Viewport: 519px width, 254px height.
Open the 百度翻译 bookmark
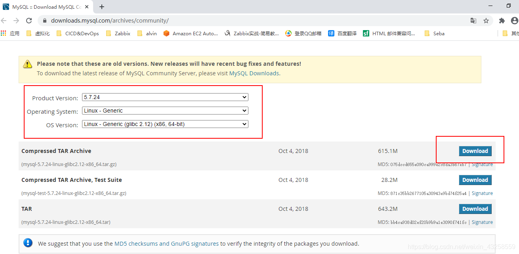343,34
